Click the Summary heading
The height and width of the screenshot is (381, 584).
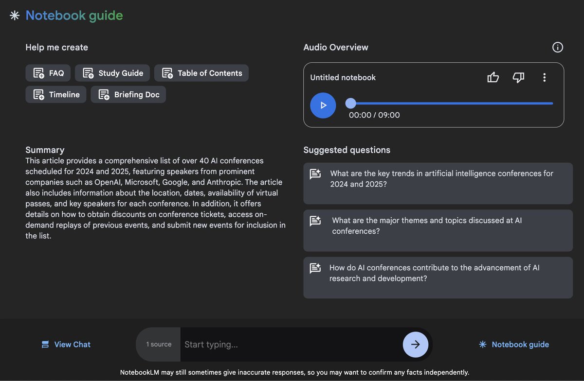pos(45,150)
